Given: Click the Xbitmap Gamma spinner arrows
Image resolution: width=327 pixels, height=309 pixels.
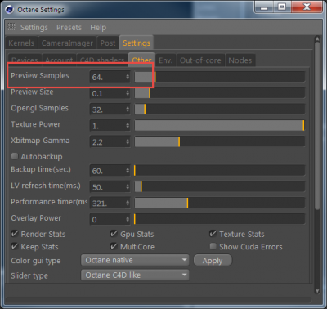Looking at the screenshot, I should coord(128,141).
